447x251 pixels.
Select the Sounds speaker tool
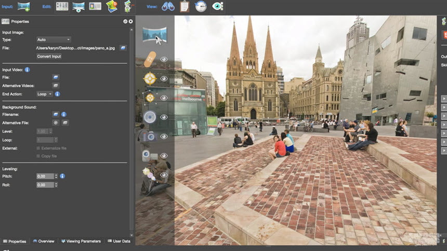(x=150, y=117)
